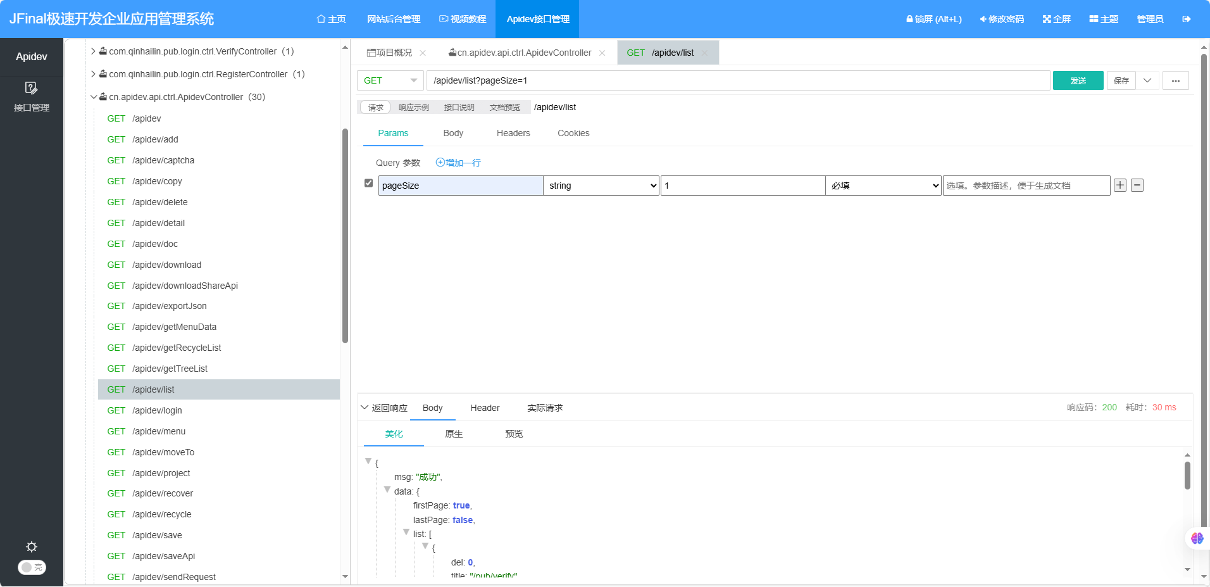Open the 原生 raw response tab

[453, 434]
